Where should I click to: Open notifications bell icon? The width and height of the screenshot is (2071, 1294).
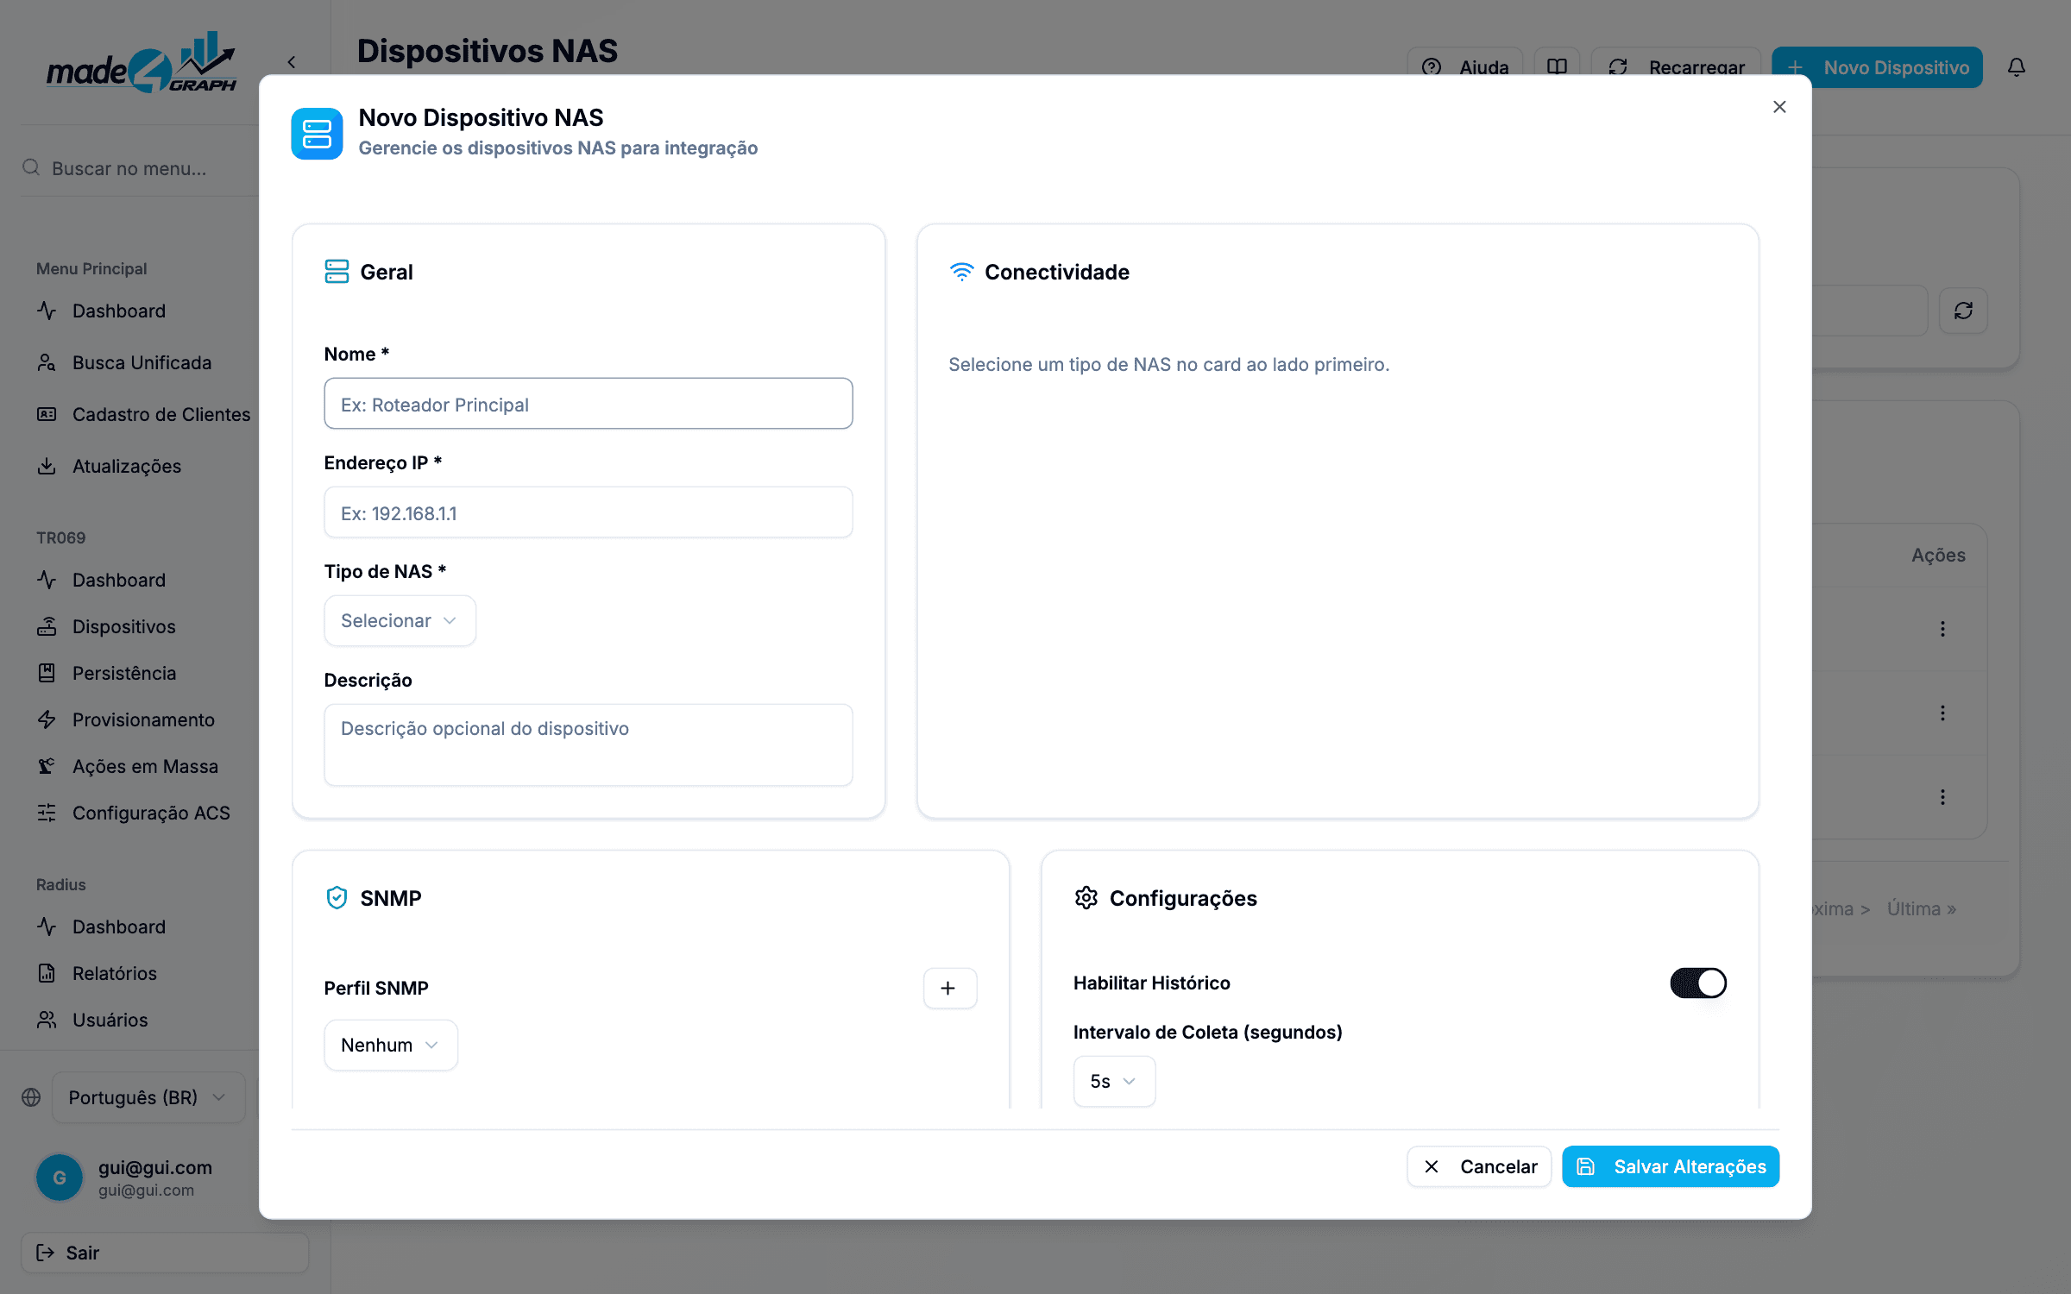coord(2016,67)
